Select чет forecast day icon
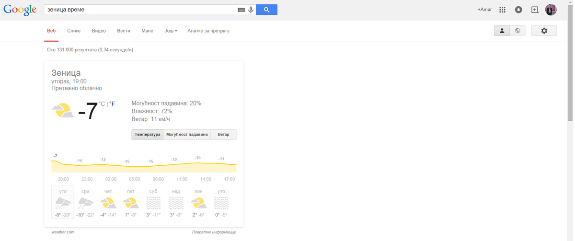This screenshot has height=241, width=575. (x=108, y=203)
